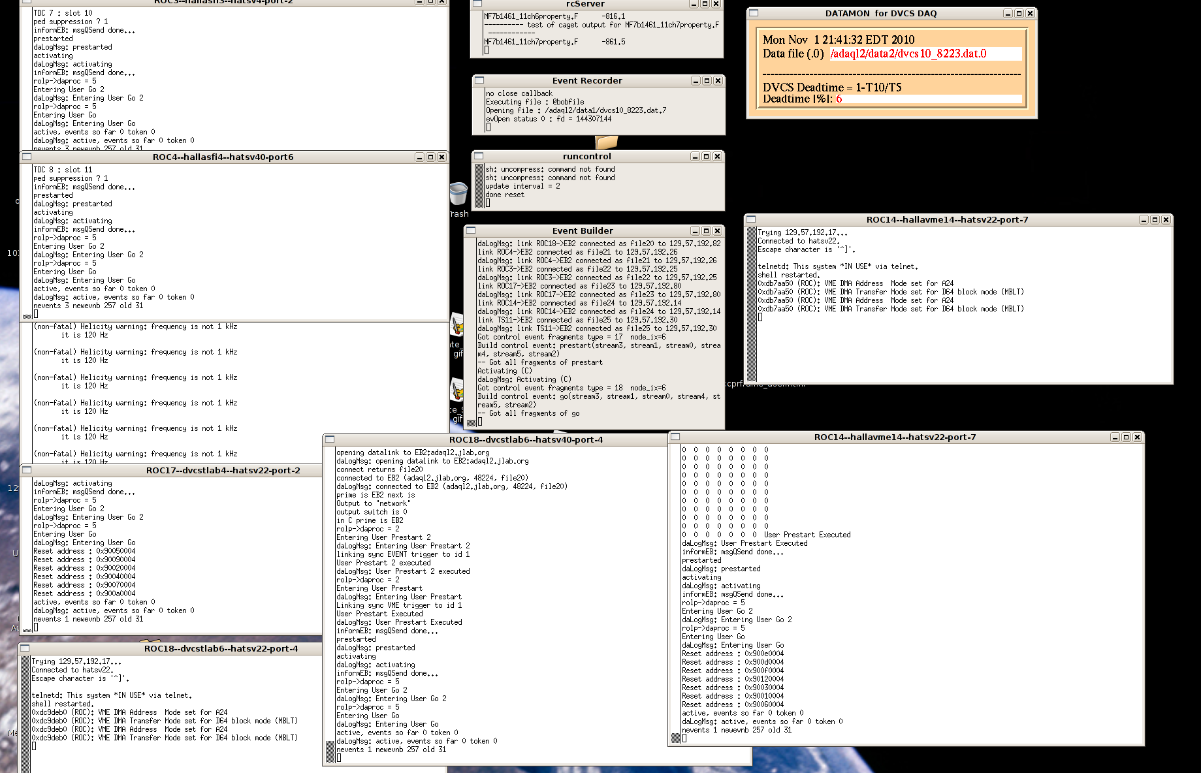Click 'Opening file : /adaql2/data1/dvcs10_8223.dat.7' line
The height and width of the screenshot is (773, 1201).
coord(576,110)
